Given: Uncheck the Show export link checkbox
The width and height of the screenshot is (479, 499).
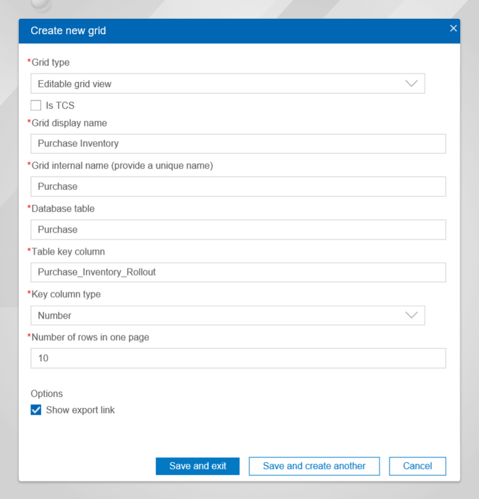Looking at the screenshot, I should point(36,409).
